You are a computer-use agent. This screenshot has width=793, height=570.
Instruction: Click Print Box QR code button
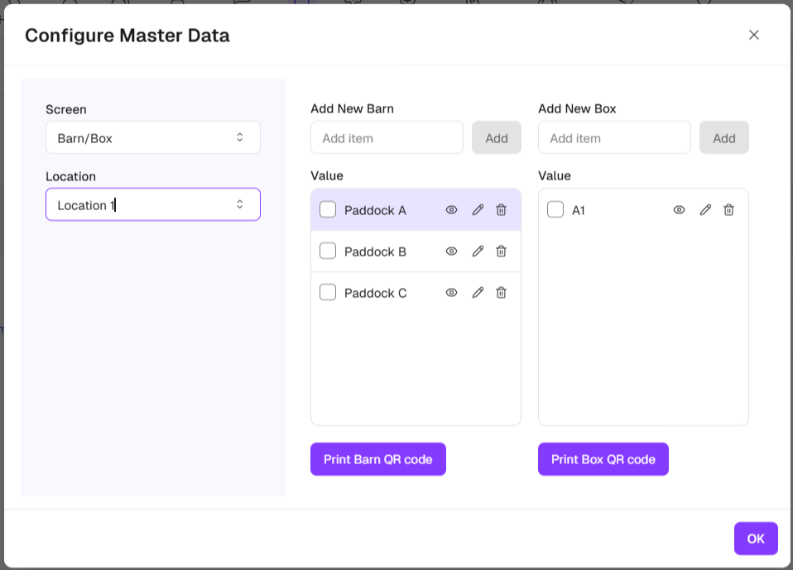pyautogui.click(x=603, y=459)
